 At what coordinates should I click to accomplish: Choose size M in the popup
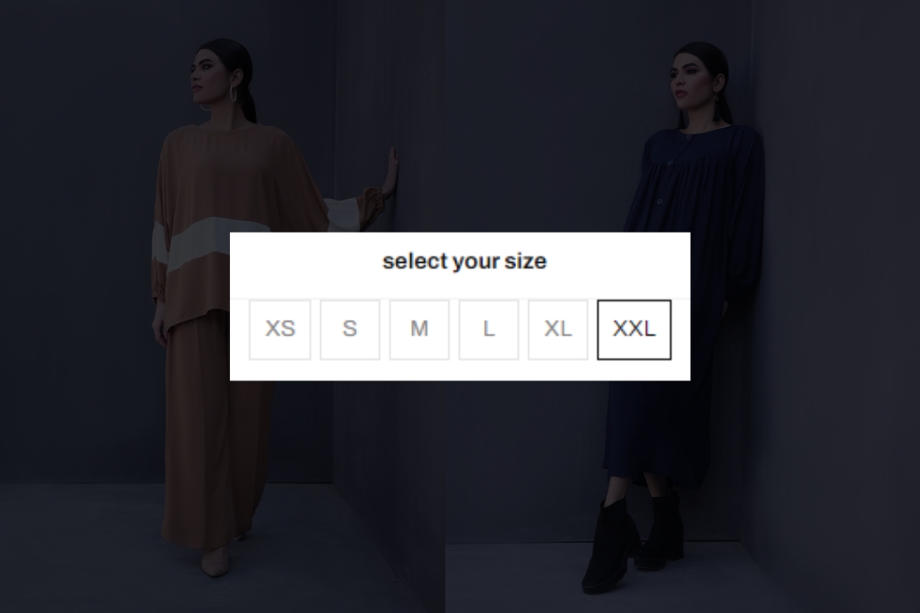[x=419, y=329]
